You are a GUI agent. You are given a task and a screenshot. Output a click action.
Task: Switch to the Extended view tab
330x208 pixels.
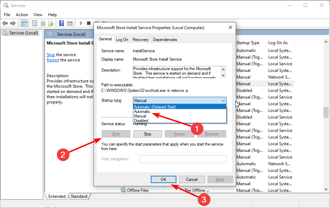[x=57, y=196]
